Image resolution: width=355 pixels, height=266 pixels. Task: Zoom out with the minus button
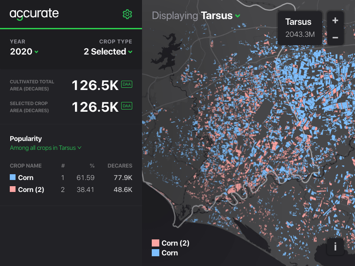(x=335, y=38)
